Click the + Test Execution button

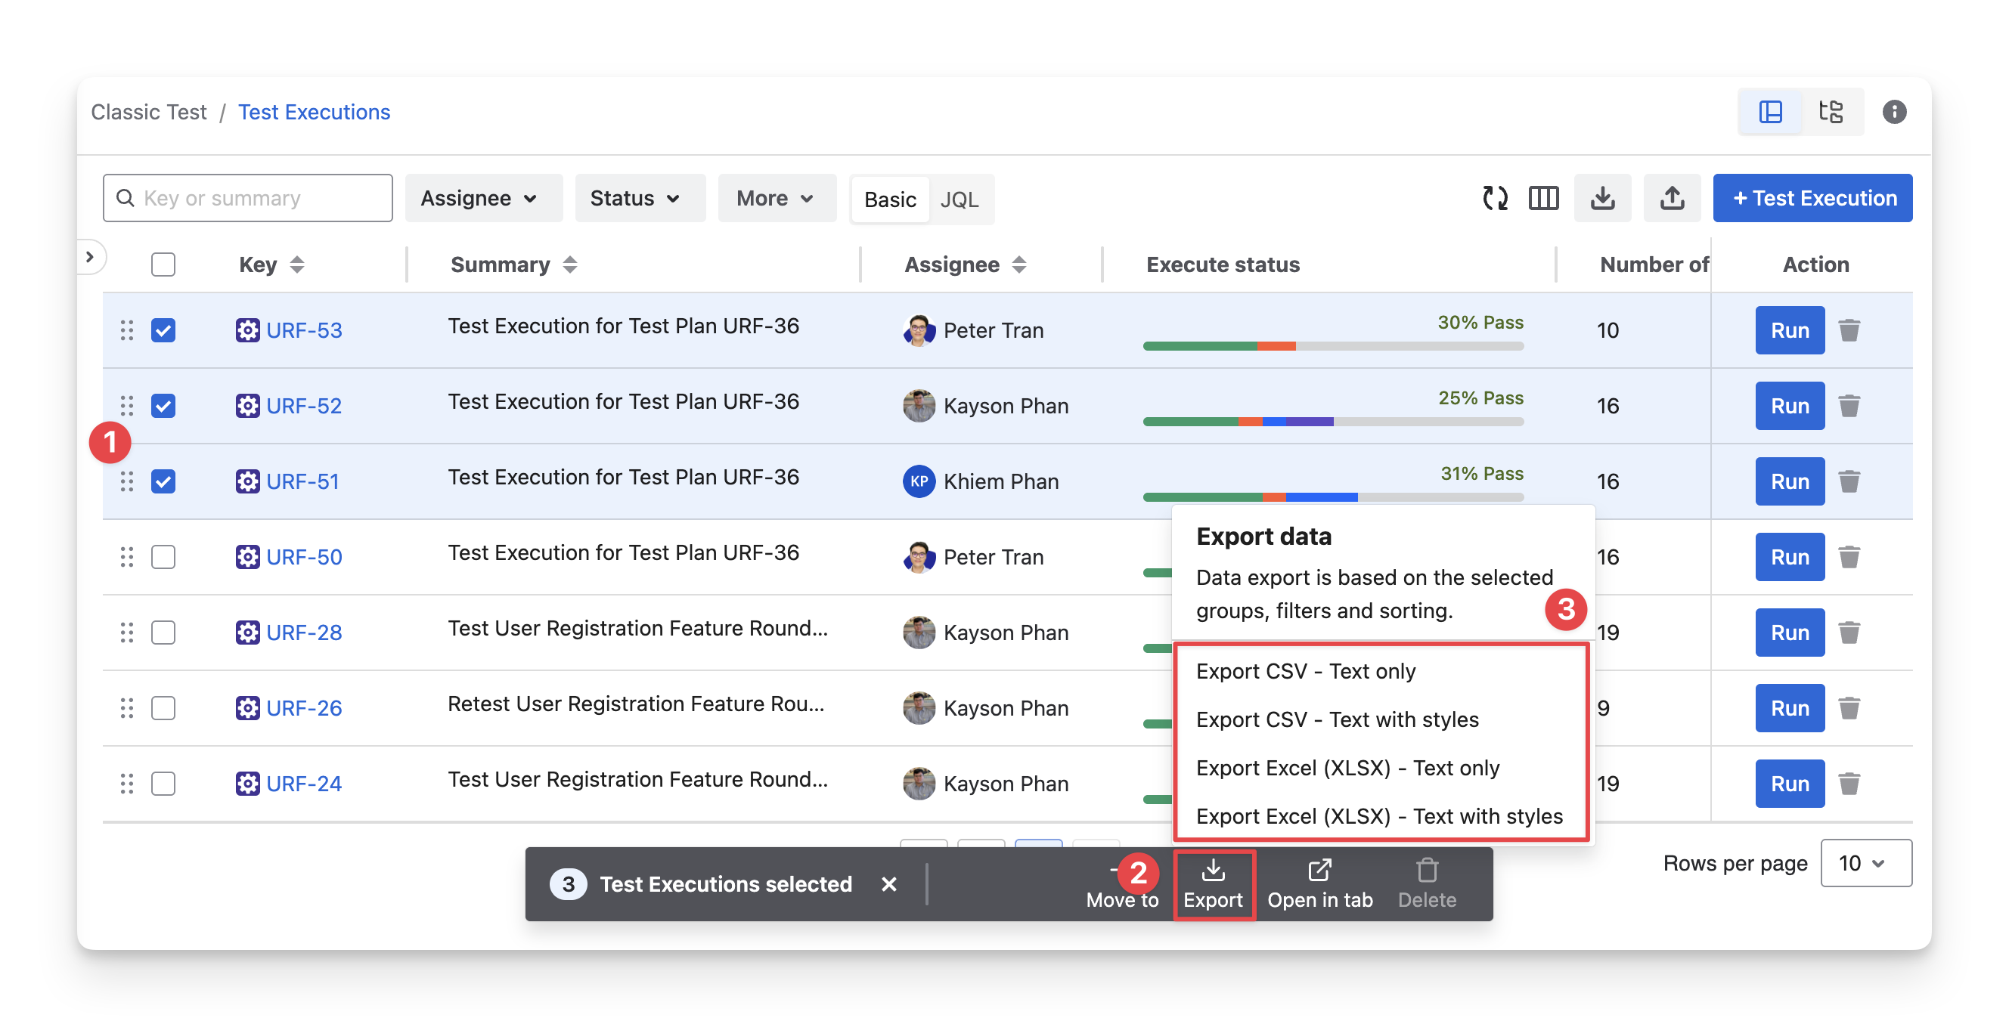pos(1812,198)
